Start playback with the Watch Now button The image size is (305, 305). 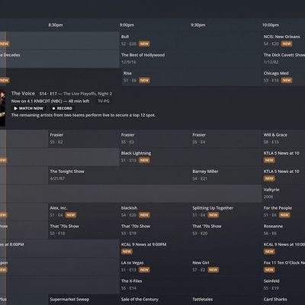tap(29, 108)
